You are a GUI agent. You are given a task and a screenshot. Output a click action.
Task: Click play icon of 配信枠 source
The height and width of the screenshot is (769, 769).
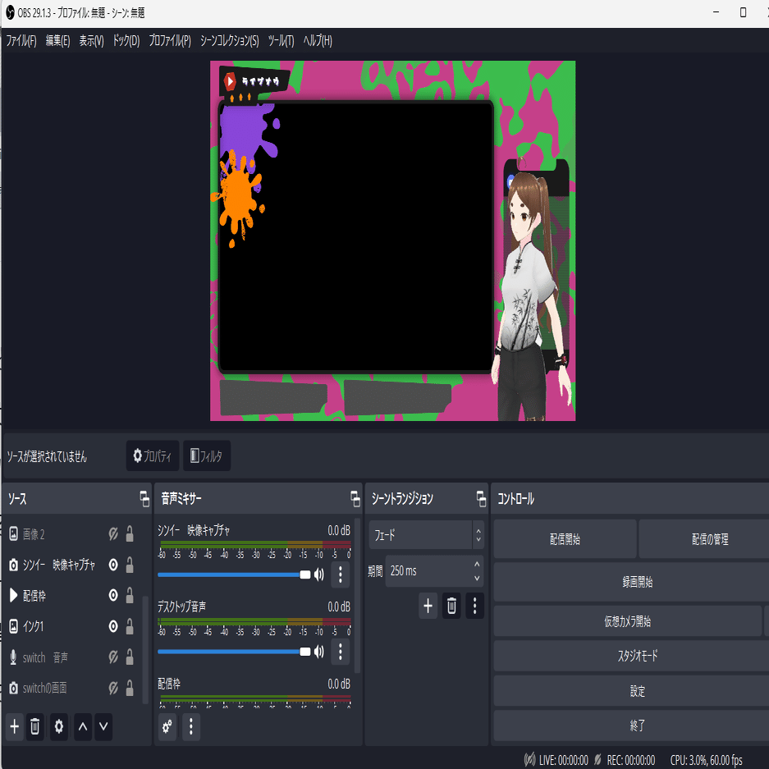[x=14, y=595]
